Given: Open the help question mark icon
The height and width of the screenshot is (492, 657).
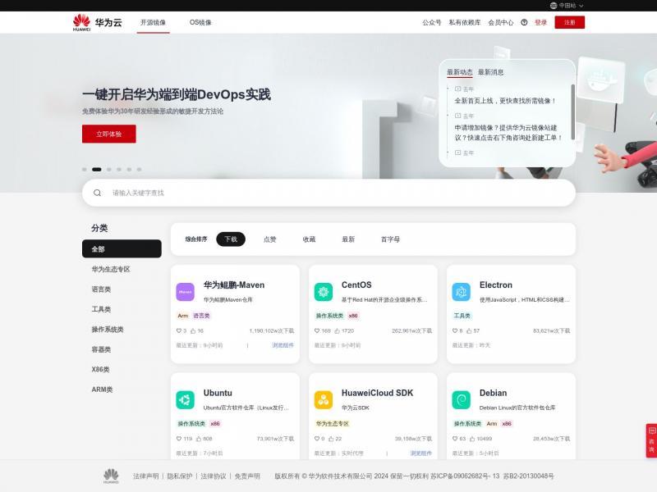Looking at the screenshot, I should pos(524,23).
